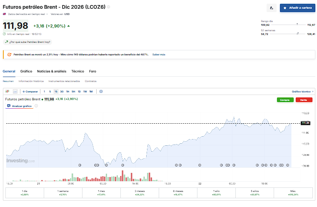The height and width of the screenshot is (207, 317).
Task: Click the Rango día range slider
Action: 288,25
